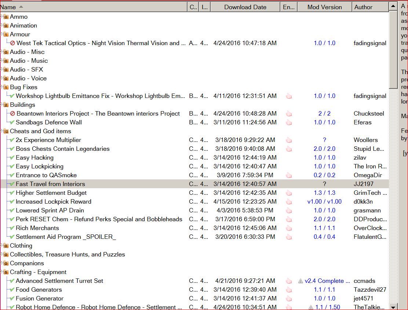Collapse the Crafting - Equipment category

click(1, 272)
